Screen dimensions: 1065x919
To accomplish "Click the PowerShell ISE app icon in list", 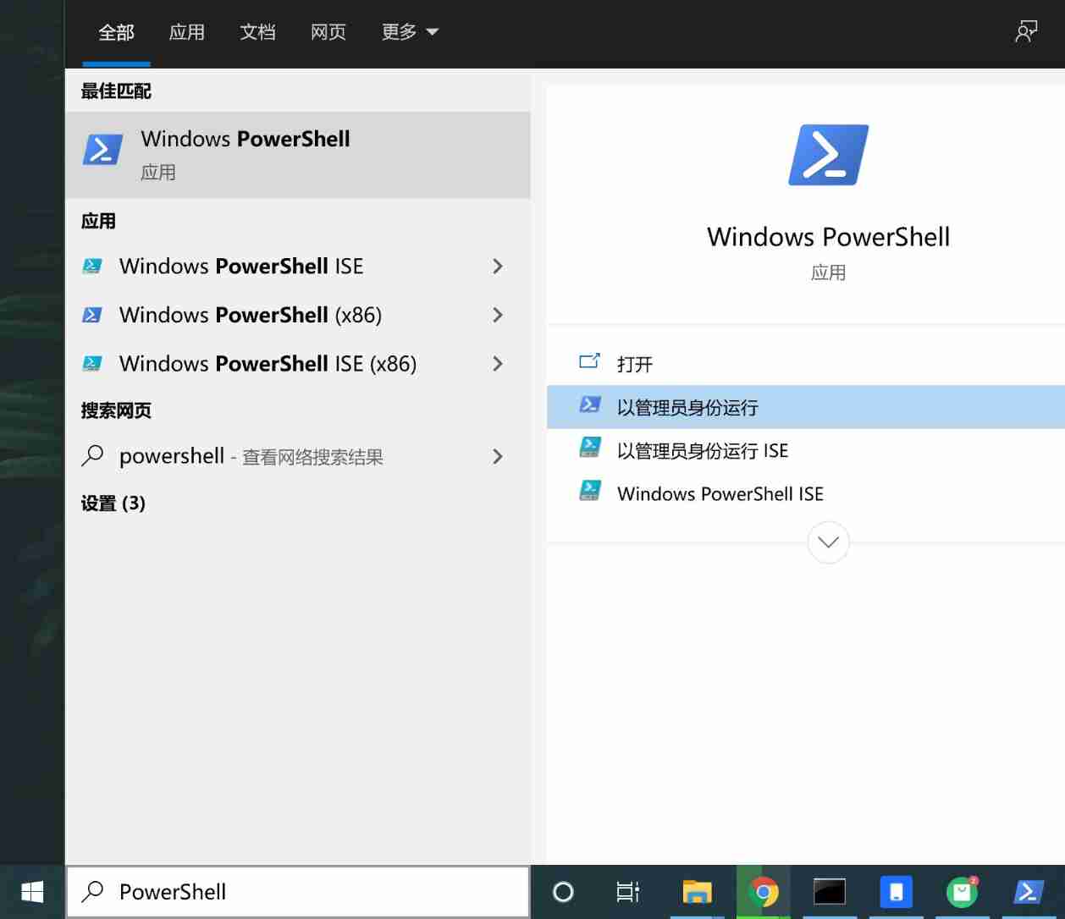I will click(92, 267).
